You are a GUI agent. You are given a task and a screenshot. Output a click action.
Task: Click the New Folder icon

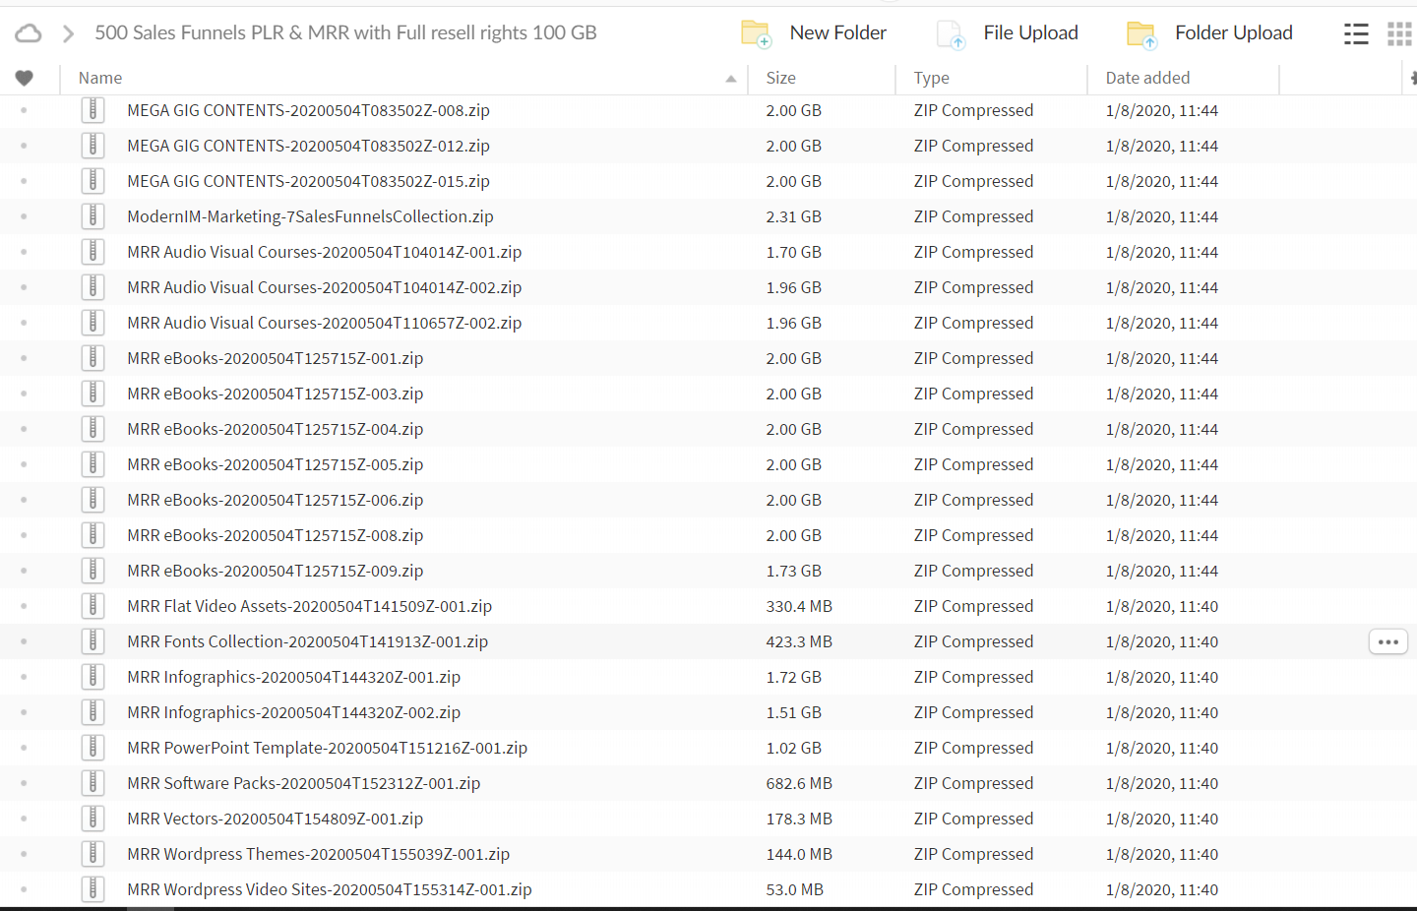(x=755, y=33)
